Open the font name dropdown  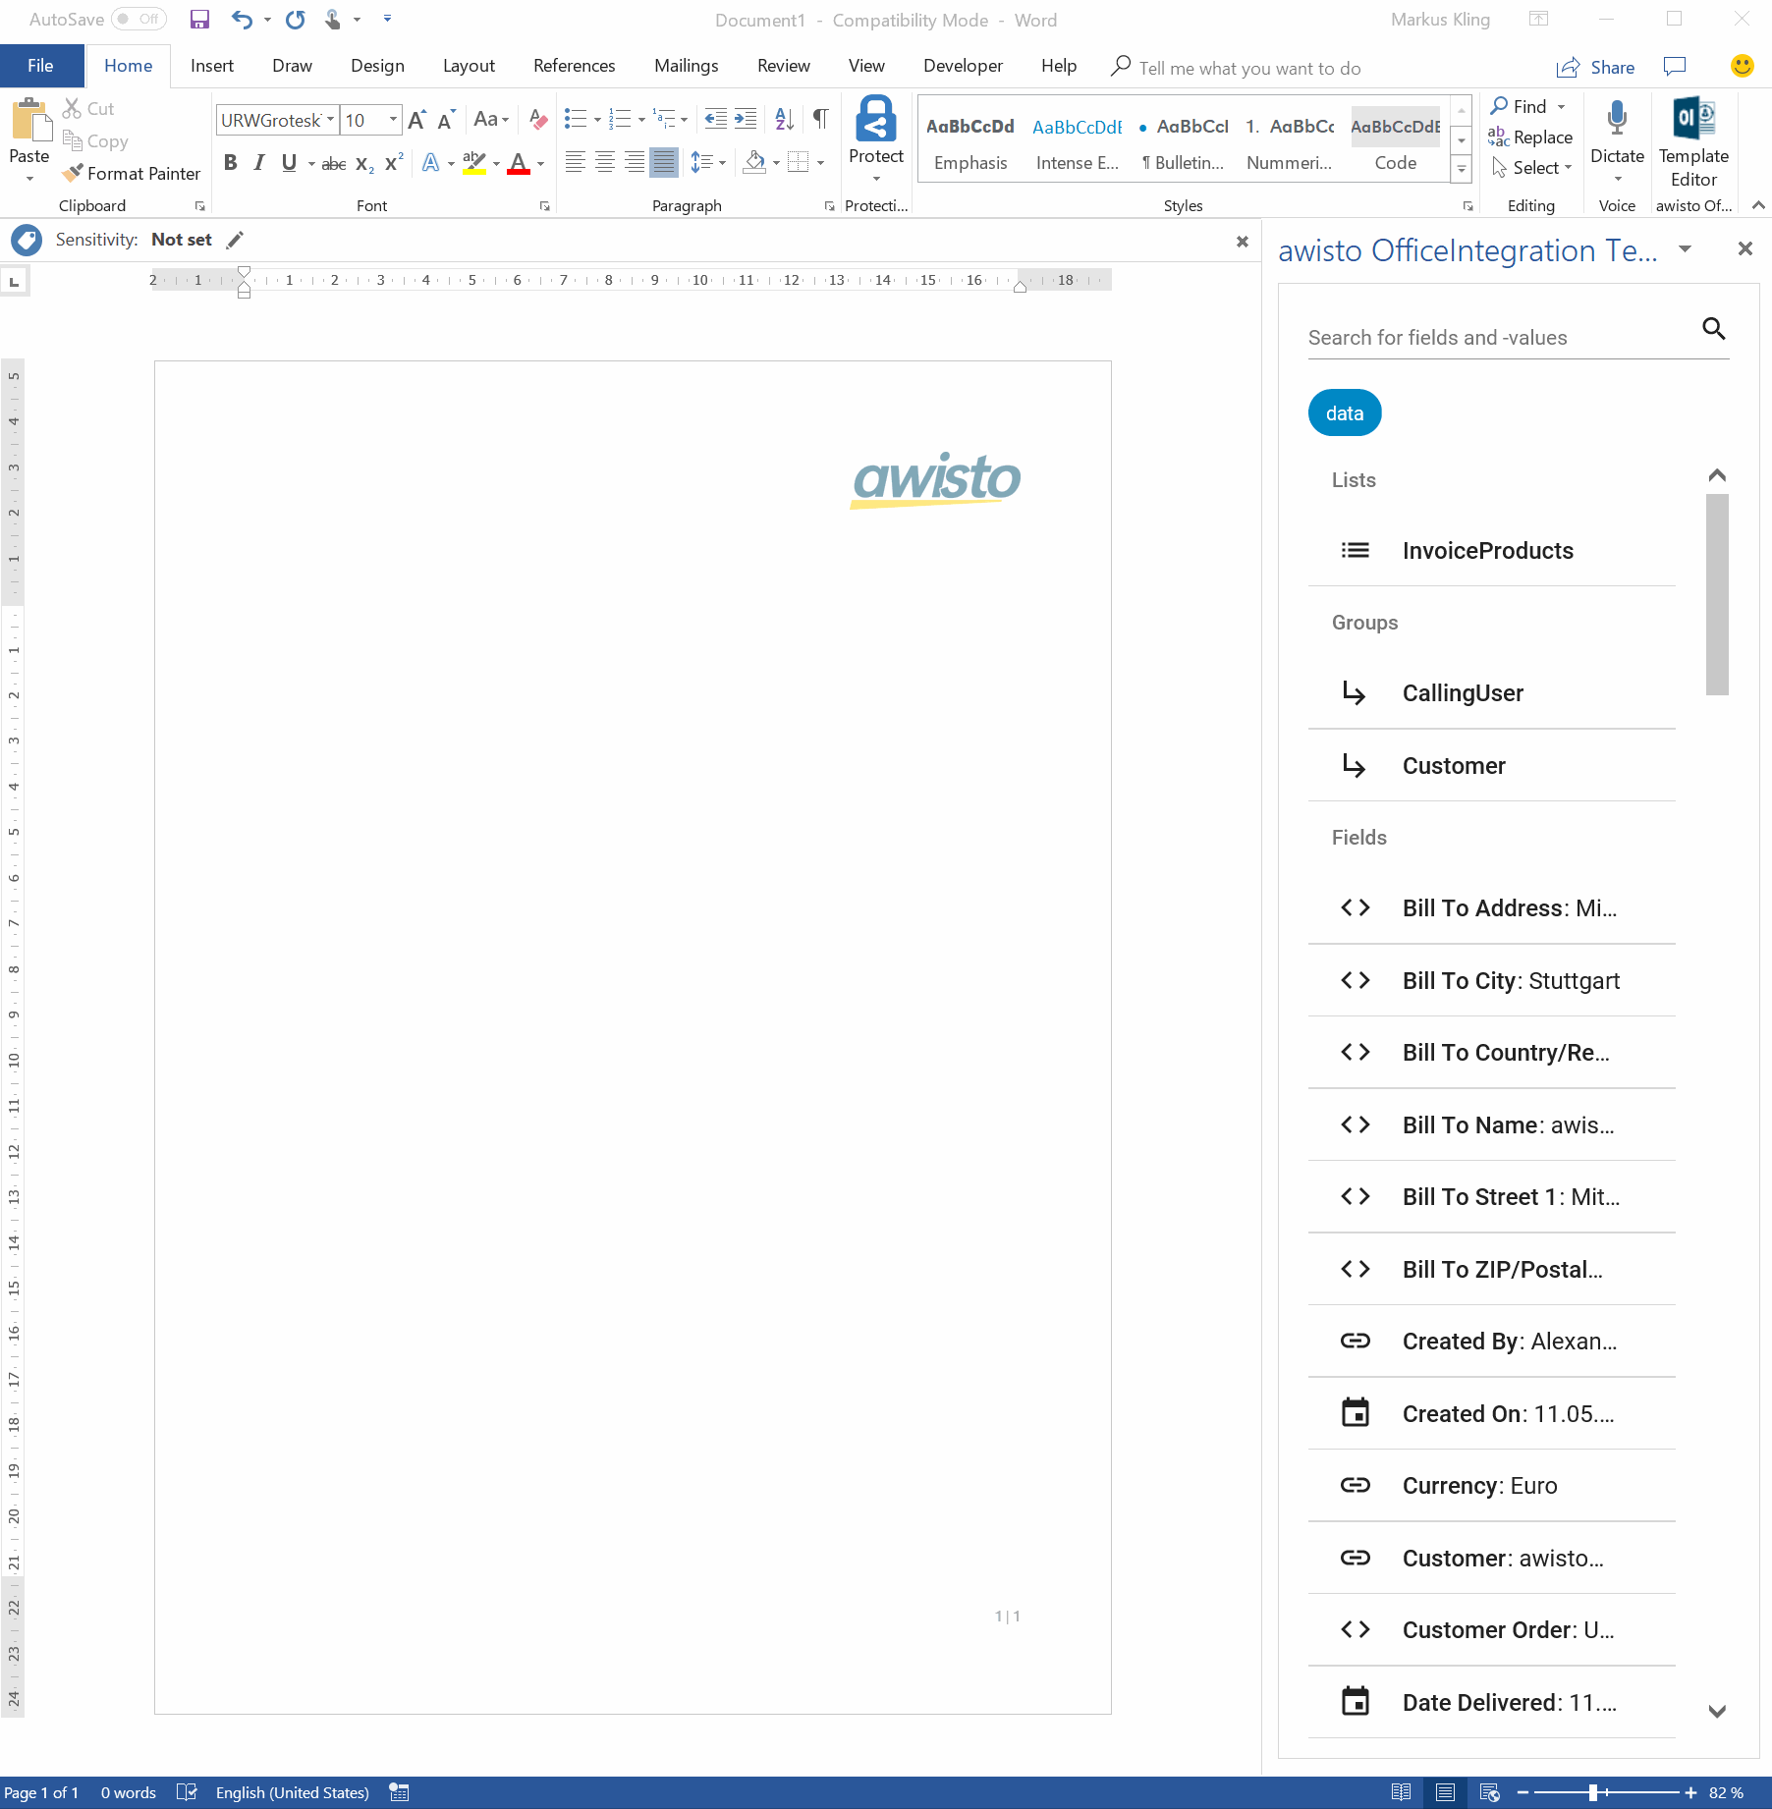tap(331, 120)
